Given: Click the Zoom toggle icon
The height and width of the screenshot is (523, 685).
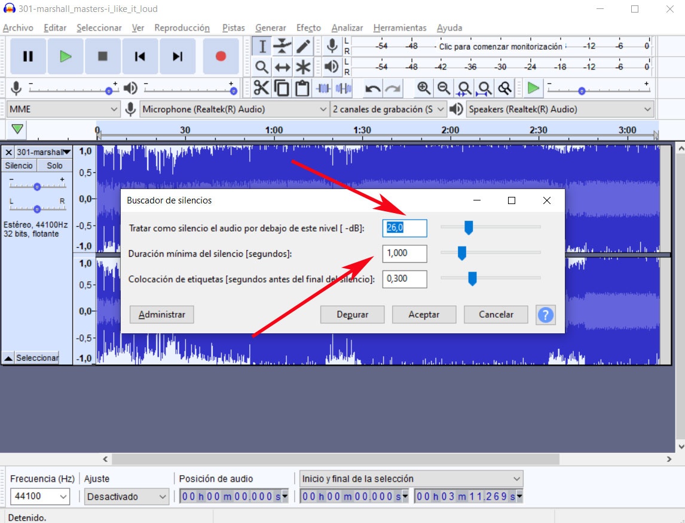Looking at the screenshot, I should (x=504, y=89).
